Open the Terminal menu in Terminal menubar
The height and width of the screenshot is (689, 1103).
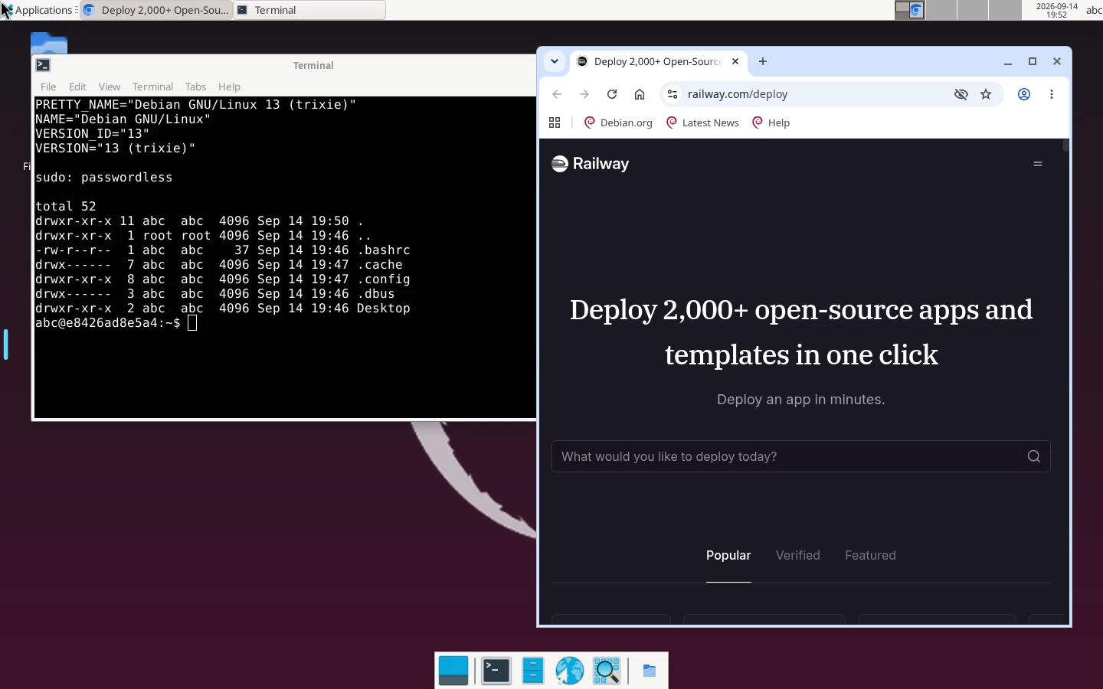tap(152, 87)
